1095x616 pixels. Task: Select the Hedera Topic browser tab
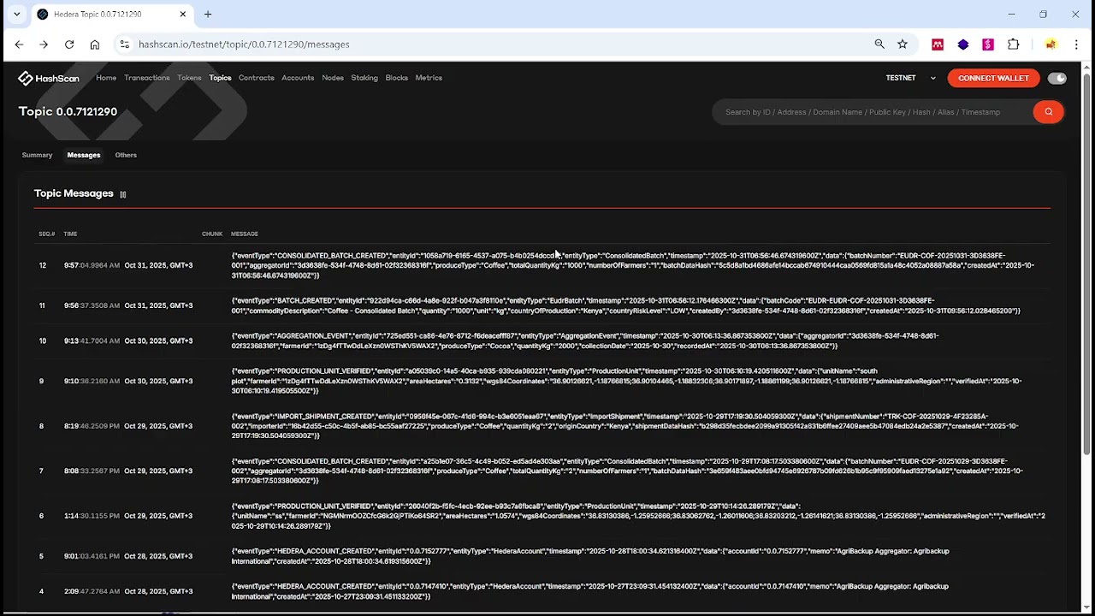click(x=111, y=15)
